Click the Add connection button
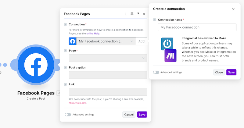Viewport: 244px width, 128px height. (142, 41)
